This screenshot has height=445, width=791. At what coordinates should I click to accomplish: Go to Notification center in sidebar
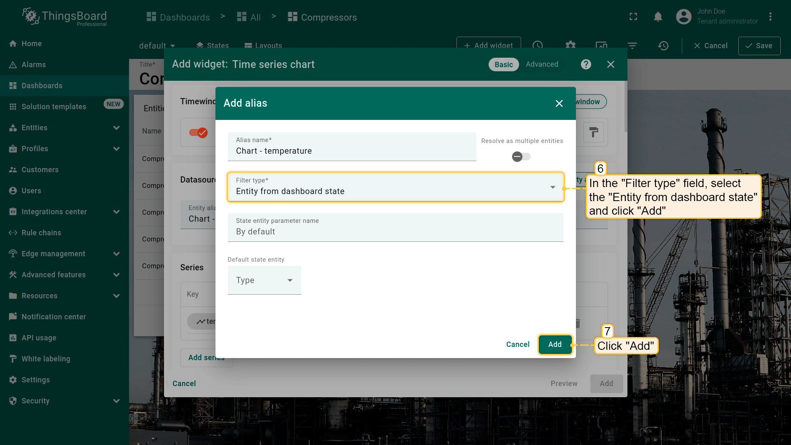[x=54, y=317]
